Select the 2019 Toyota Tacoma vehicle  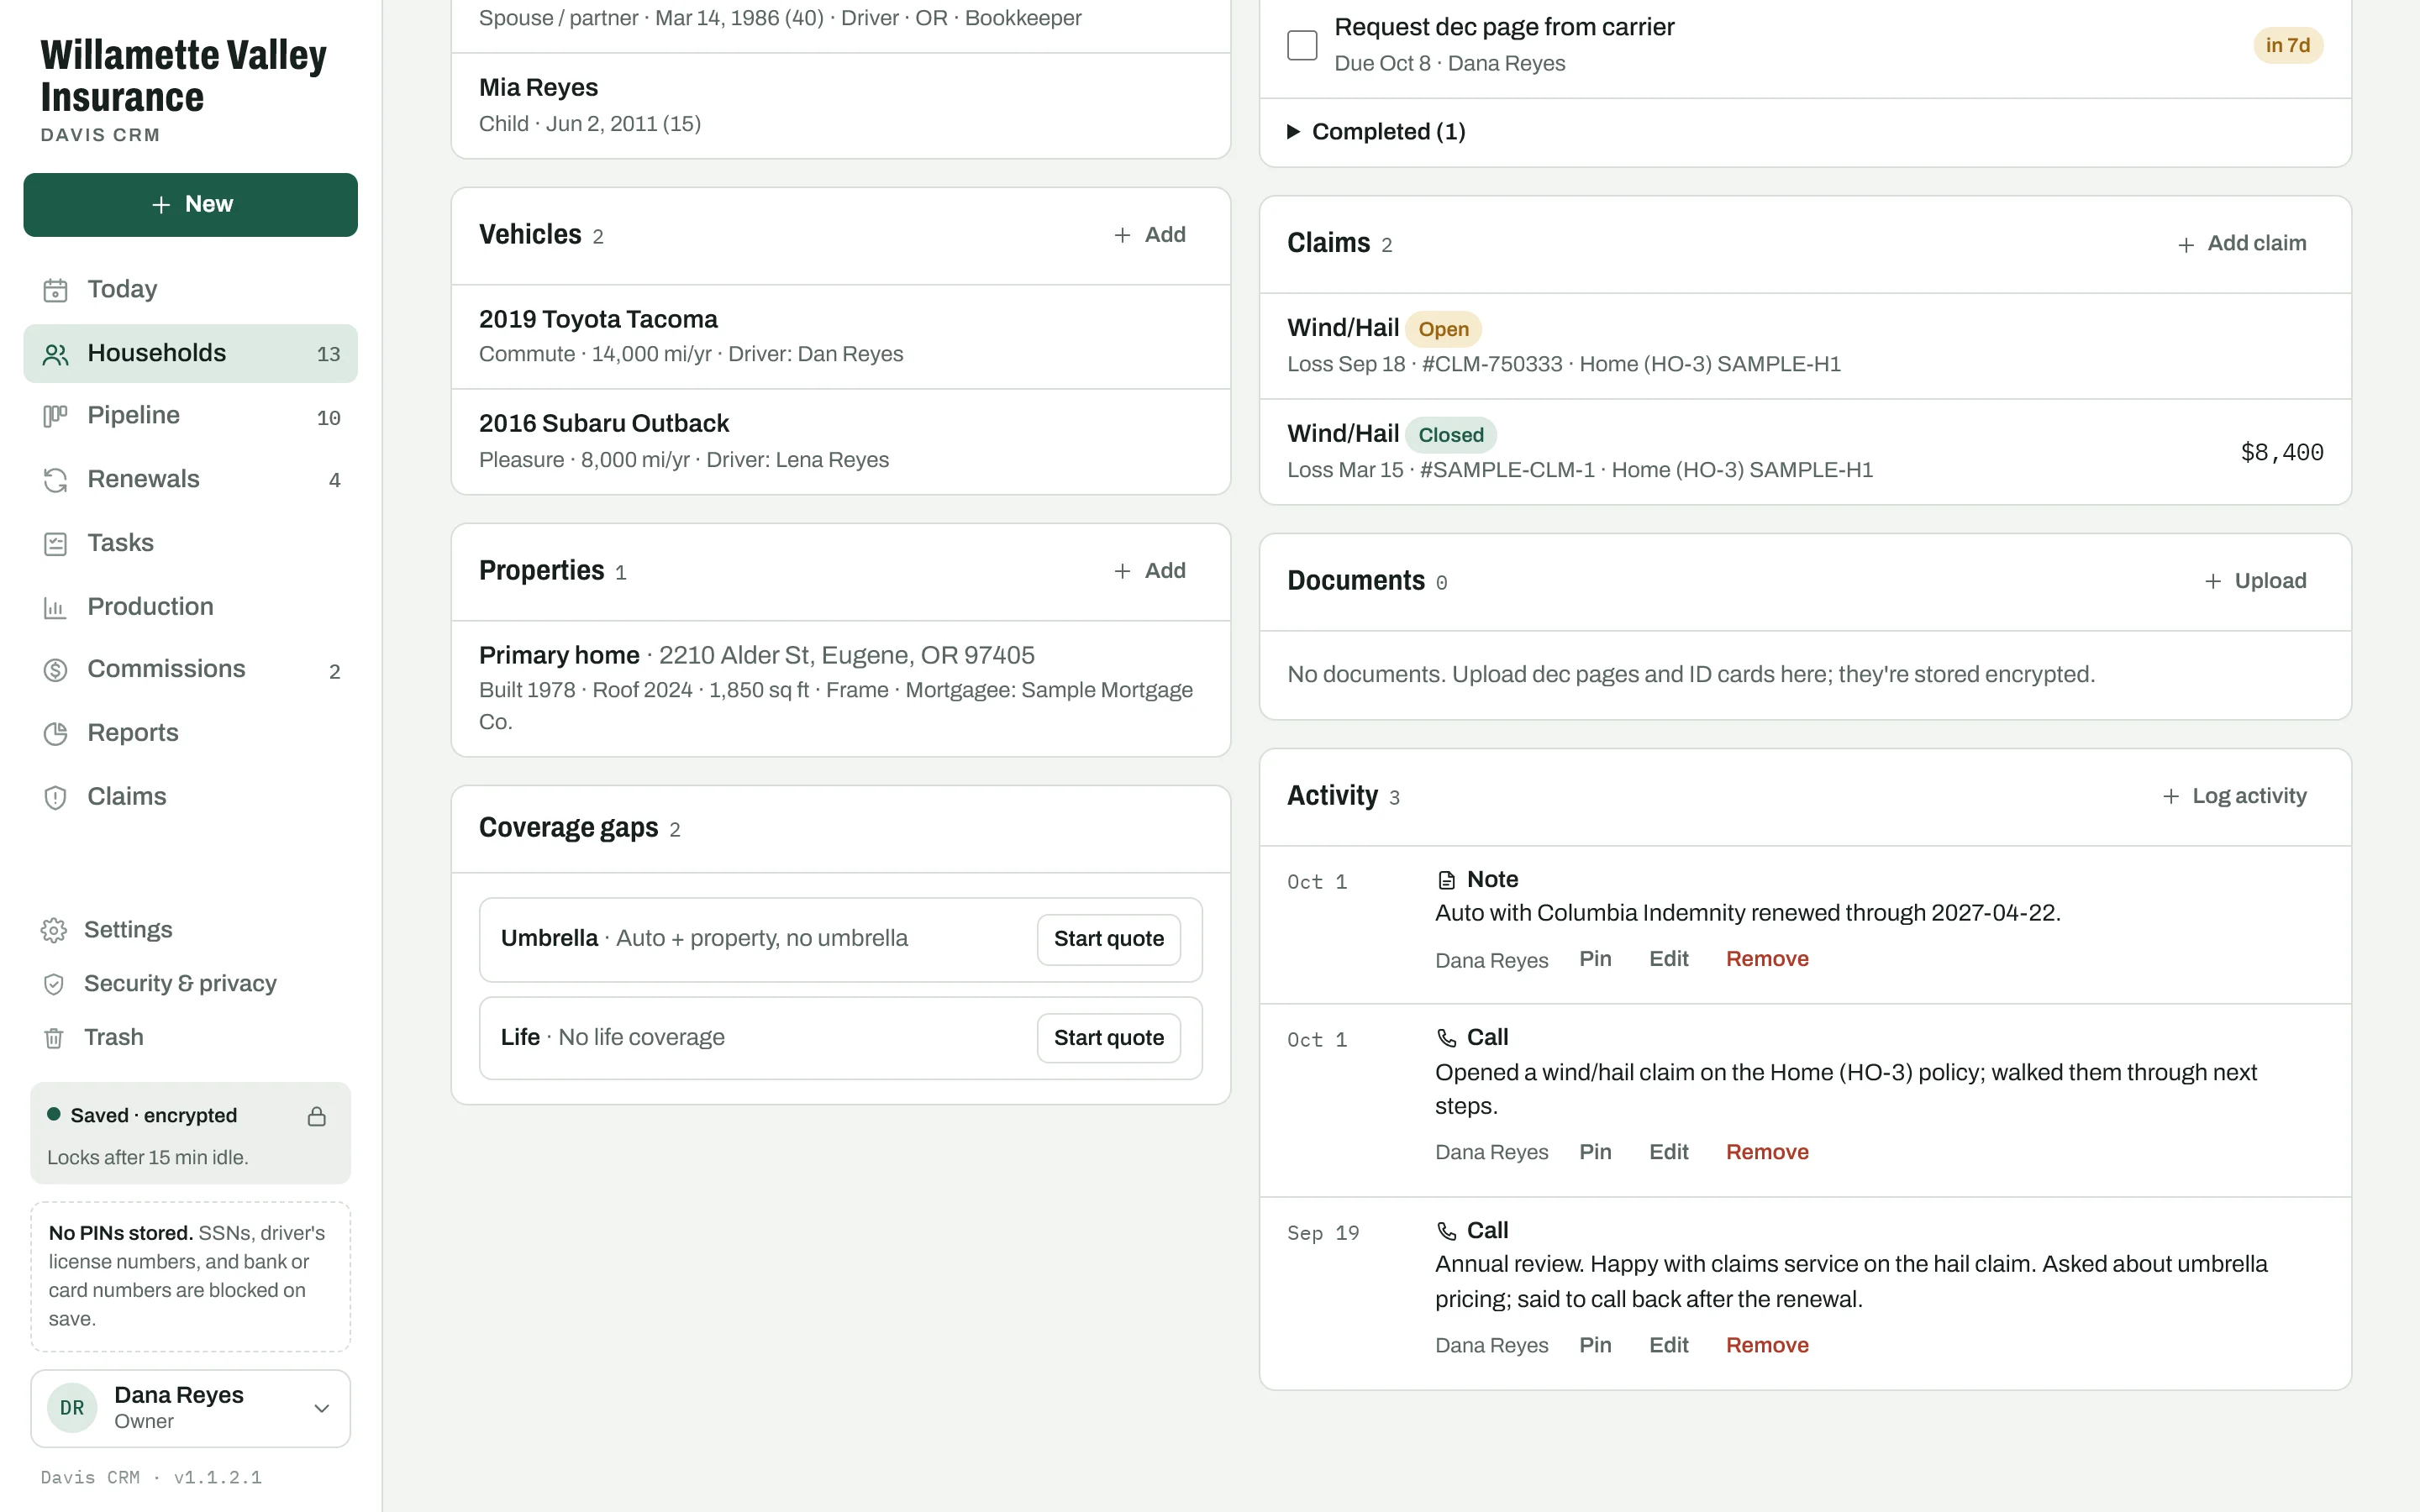click(x=840, y=337)
